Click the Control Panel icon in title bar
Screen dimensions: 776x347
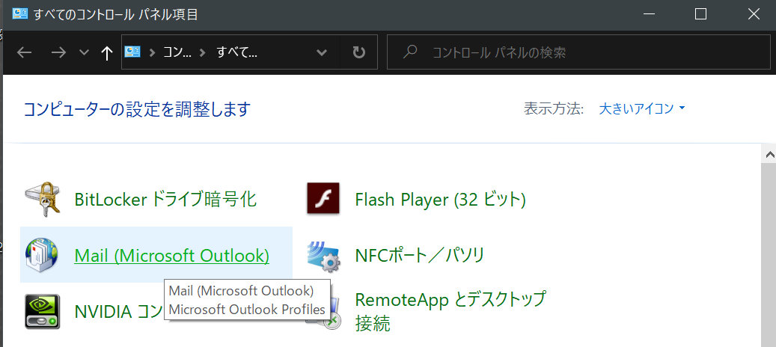tap(19, 14)
